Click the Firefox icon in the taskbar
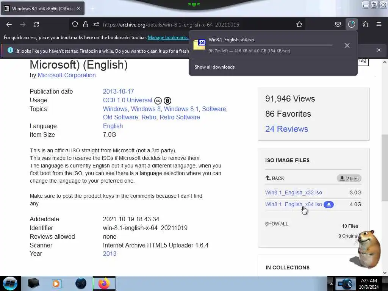This screenshot has height=291, width=388. pyautogui.click(x=104, y=283)
